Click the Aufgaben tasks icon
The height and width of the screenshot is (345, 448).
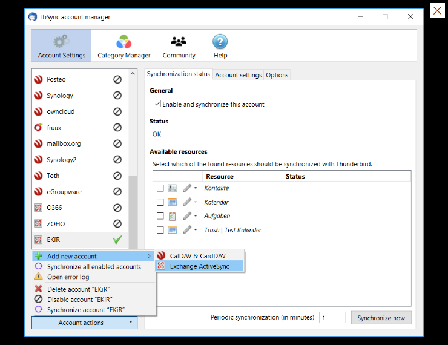click(x=172, y=216)
